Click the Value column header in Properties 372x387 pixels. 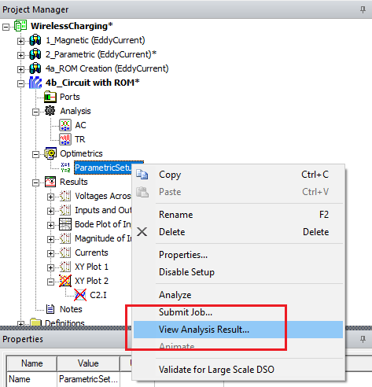pyautogui.click(x=88, y=363)
